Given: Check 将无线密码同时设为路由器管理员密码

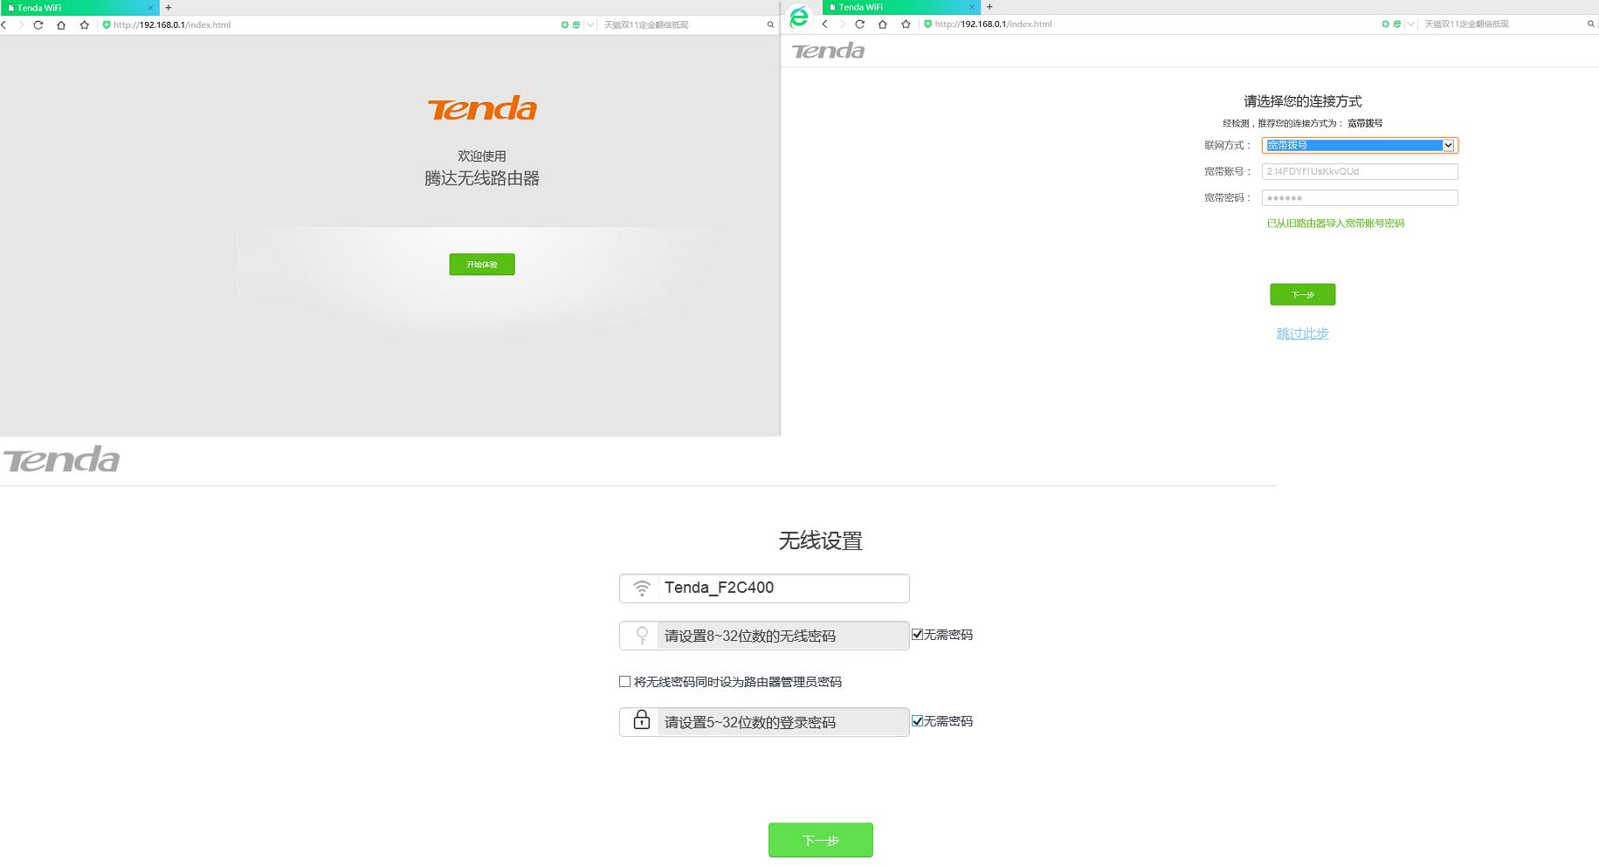Looking at the screenshot, I should click(623, 681).
